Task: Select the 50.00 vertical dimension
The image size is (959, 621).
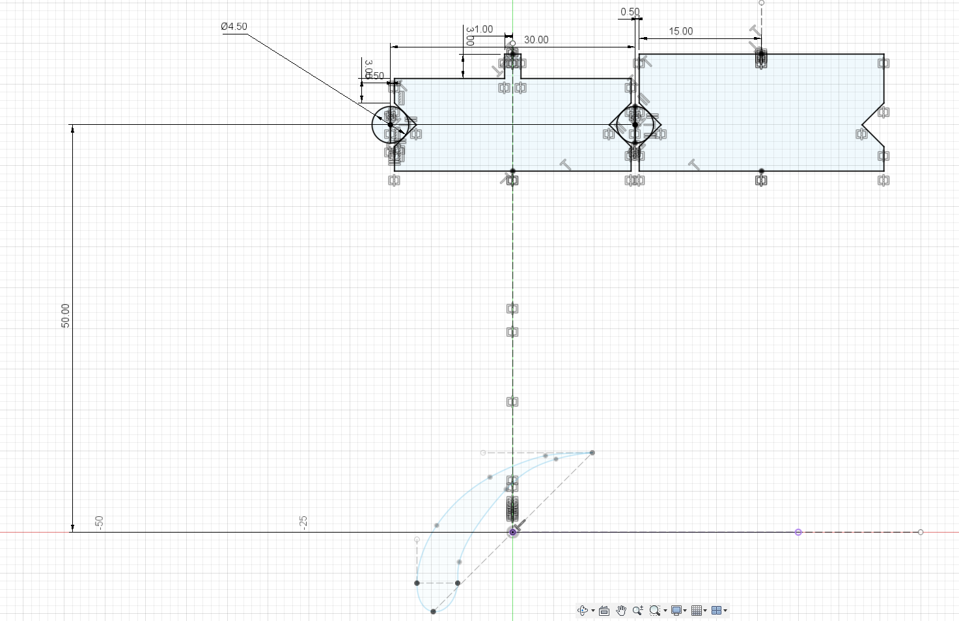Action: (x=65, y=315)
